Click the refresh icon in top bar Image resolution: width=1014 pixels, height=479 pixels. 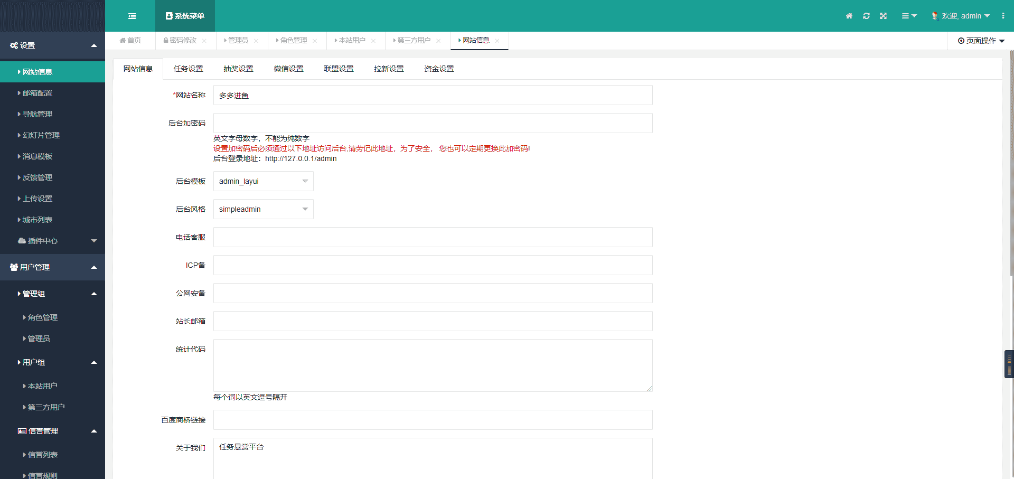pos(866,16)
